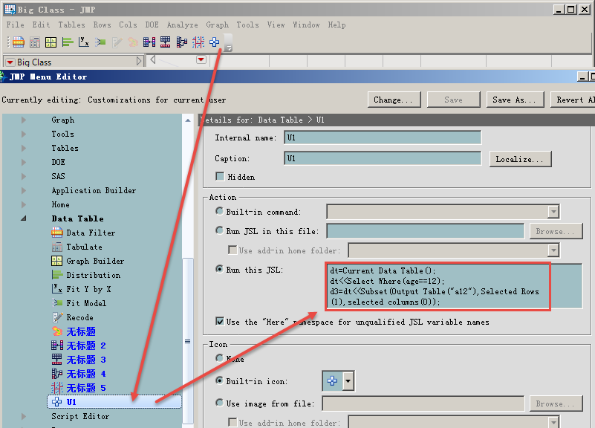Click the Localize... button
The width and height of the screenshot is (595, 428).
(520, 159)
